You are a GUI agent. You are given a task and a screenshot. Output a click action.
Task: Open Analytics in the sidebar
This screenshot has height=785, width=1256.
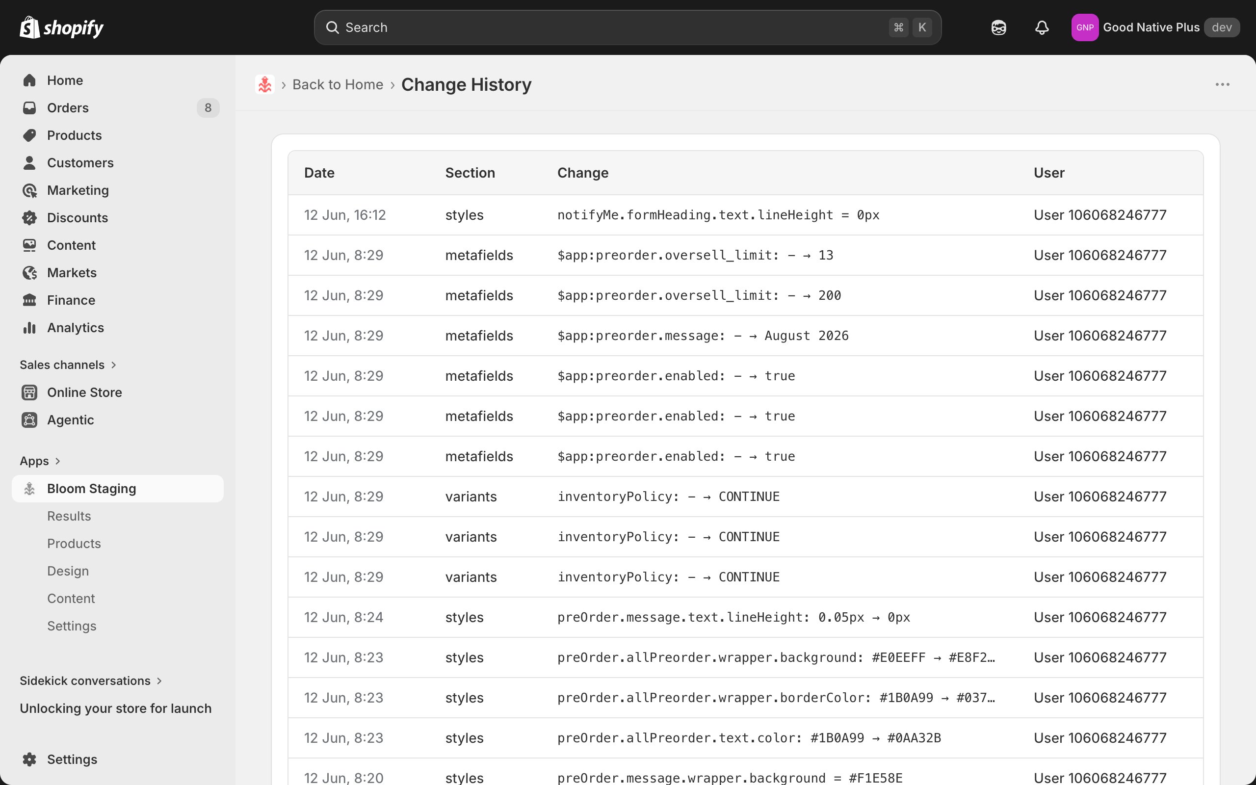pyautogui.click(x=118, y=328)
